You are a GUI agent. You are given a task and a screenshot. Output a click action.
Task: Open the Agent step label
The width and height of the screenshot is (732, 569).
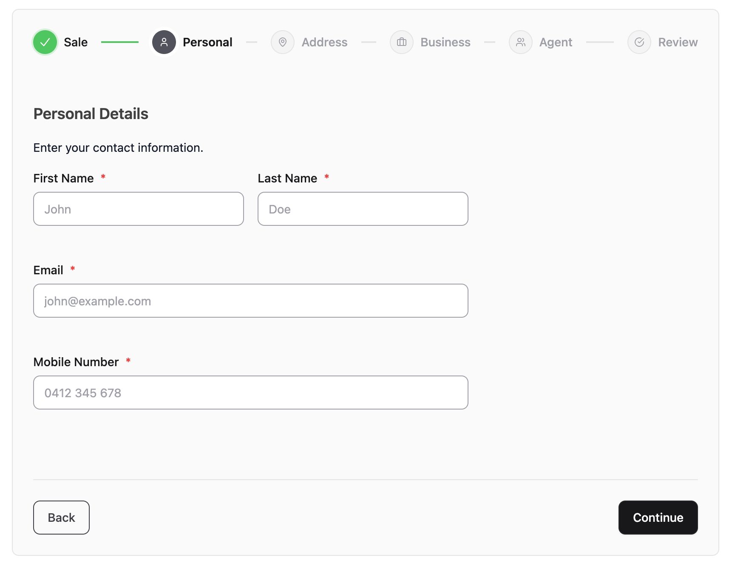tap(556, 42)
